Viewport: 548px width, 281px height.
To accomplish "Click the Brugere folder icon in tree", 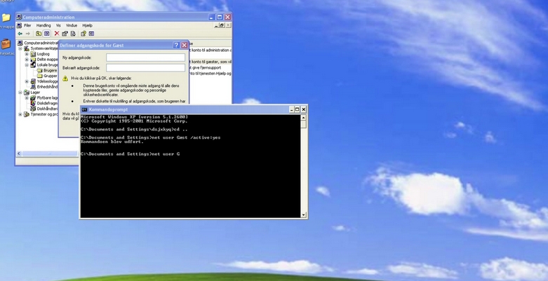I will (39, 71).
